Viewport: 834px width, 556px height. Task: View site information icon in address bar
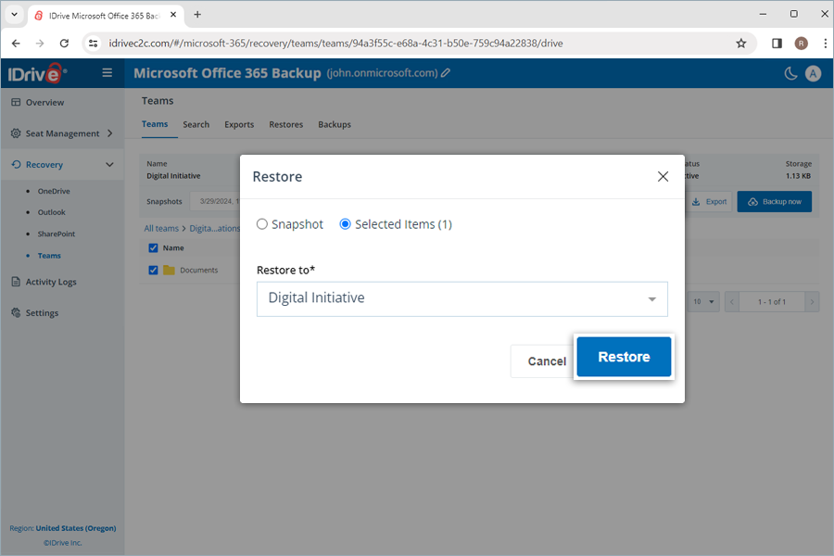tap(93, 44)
